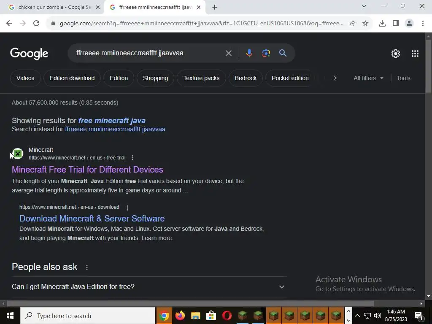Open Chrome's three-dot menu
Screen dimensions: 432x324
click(x=423, y=24)
